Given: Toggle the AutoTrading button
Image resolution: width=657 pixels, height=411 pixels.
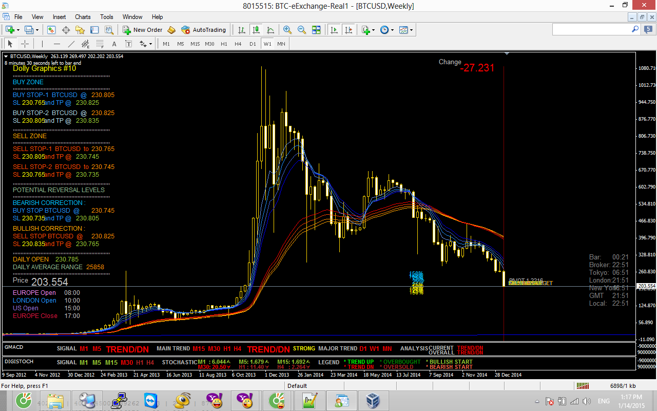Looking at the screenshot, I should point(203,30).
